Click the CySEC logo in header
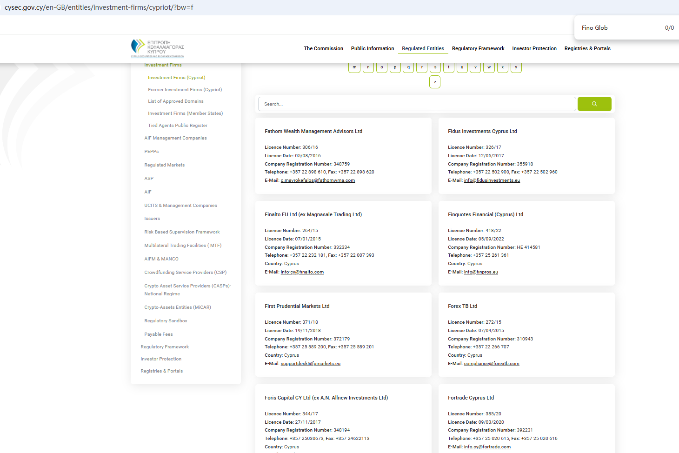Viewport: 679px width, 453px height. tap(158, 48)
